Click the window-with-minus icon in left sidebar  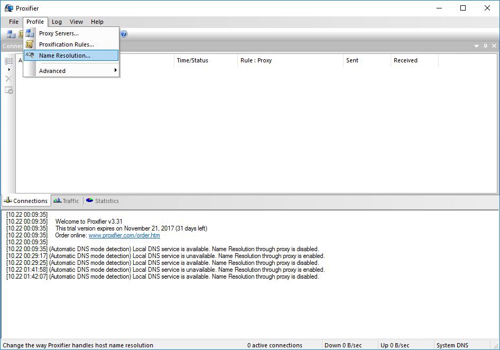(9, 90)
